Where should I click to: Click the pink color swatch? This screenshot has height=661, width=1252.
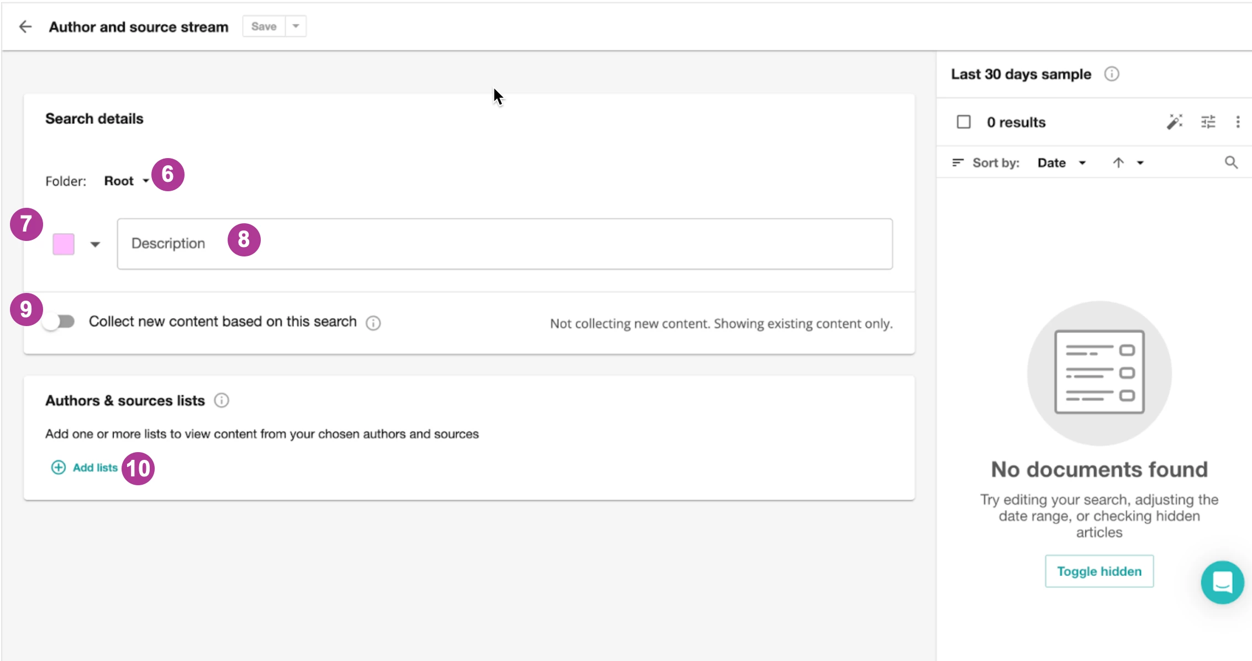[64, 244]
